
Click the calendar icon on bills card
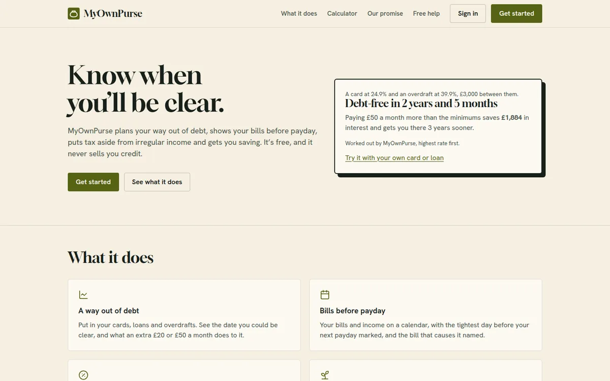pos(325,295)
